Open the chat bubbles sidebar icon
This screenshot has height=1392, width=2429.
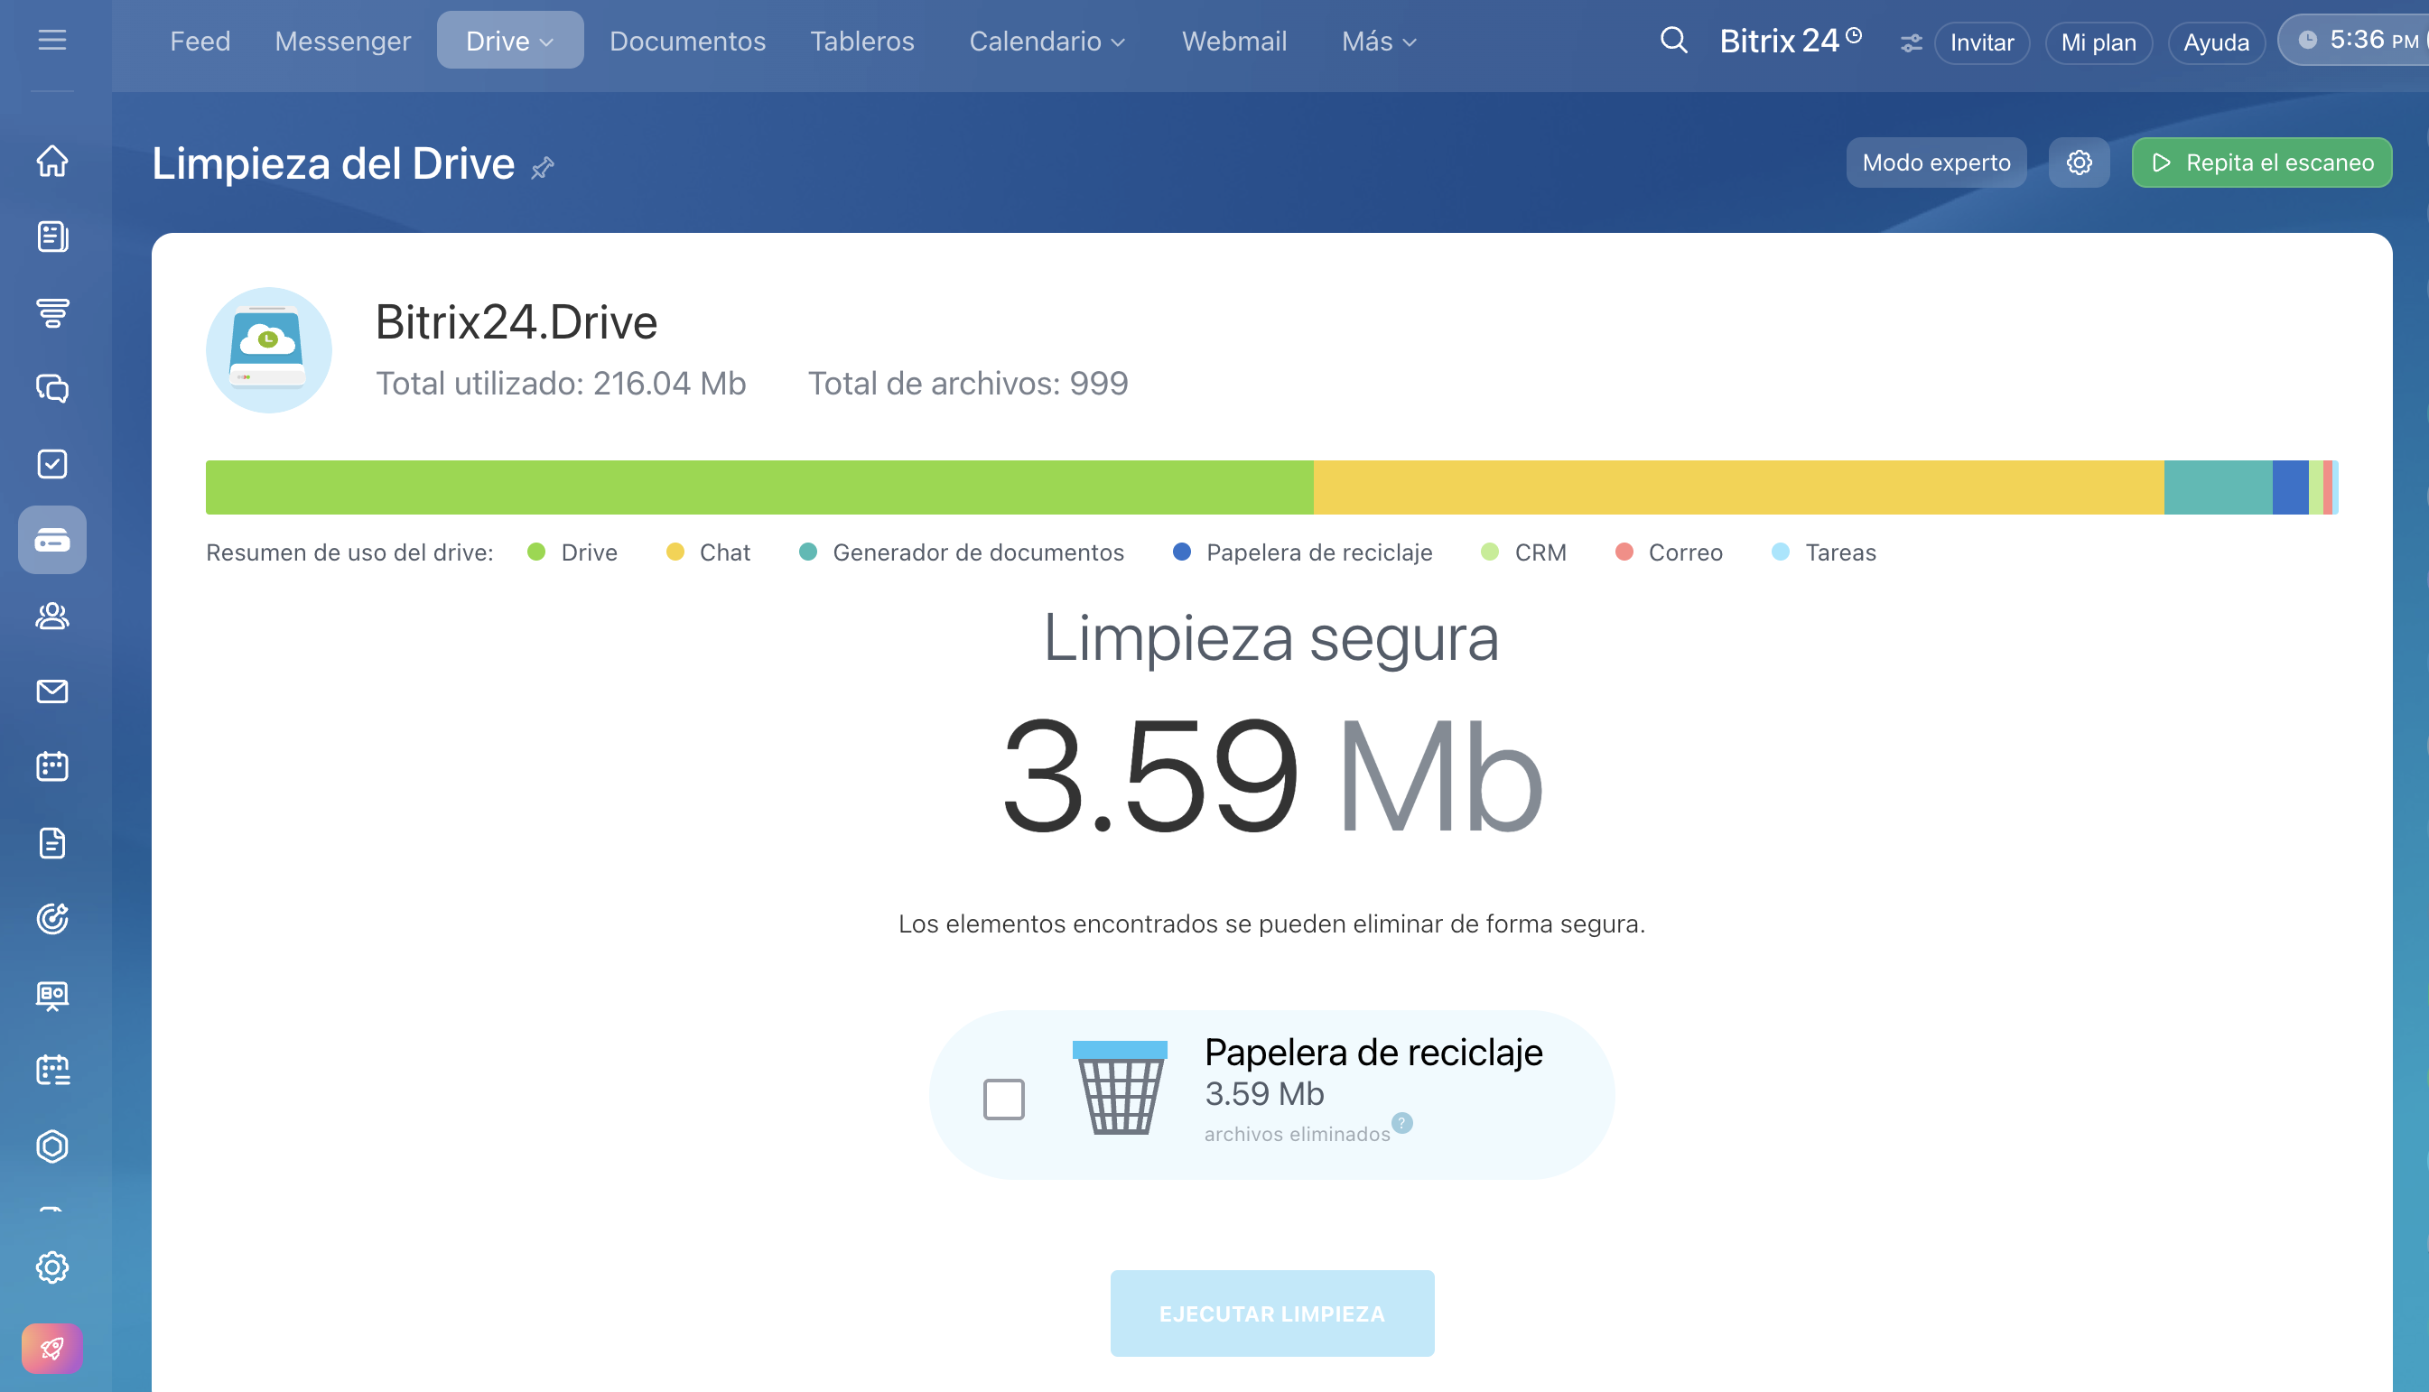click(x=51, y=388)
